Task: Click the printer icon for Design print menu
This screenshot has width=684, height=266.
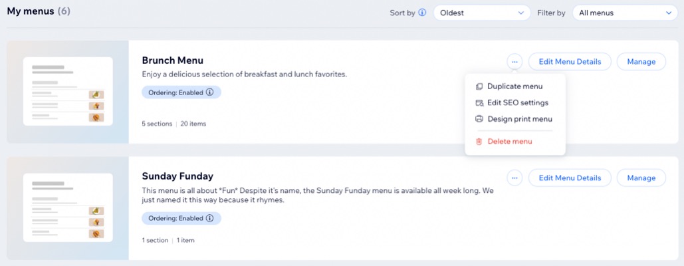Action: pos(479,119)
